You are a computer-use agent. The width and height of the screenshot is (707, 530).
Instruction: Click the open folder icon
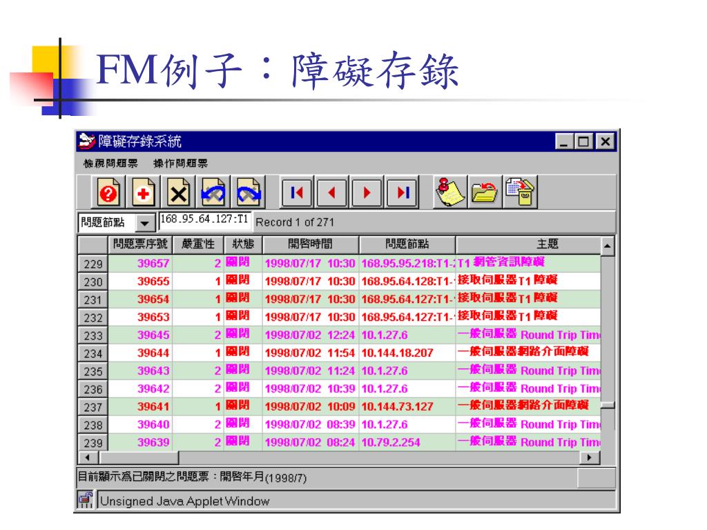click(484, 193)
